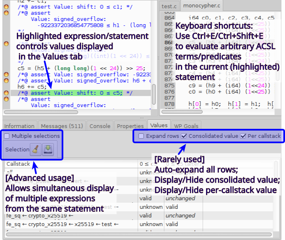Select the monocypher.c source tab
Image resolution: width=285 pixels, height=240 pixels.
point(202,6)
